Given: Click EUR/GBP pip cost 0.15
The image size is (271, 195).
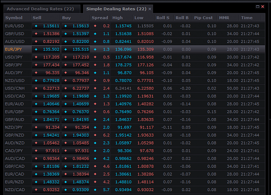Looking at the screenshot, I should (x=212, y=112).
